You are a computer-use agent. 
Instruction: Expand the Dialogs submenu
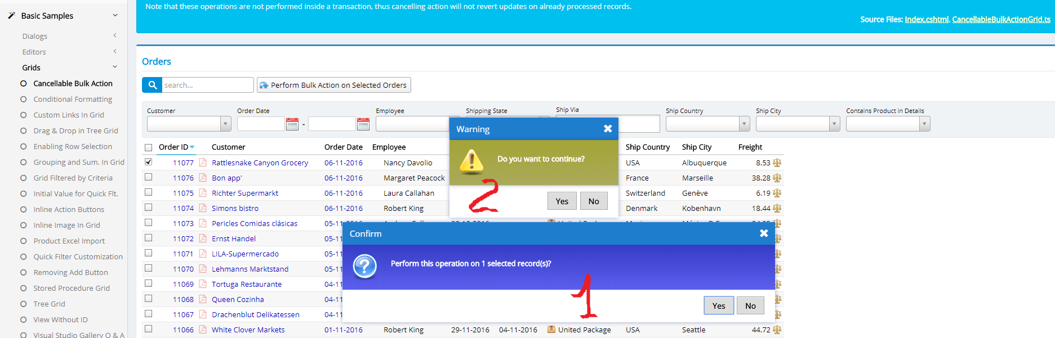pyautogui.click(x=115, y=35)
